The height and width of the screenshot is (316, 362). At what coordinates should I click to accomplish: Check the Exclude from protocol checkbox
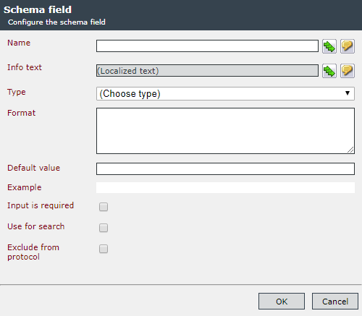(x=104, y=249)
